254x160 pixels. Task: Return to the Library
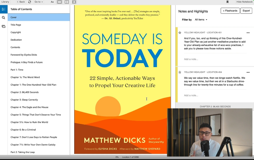[x=5, y=2]
